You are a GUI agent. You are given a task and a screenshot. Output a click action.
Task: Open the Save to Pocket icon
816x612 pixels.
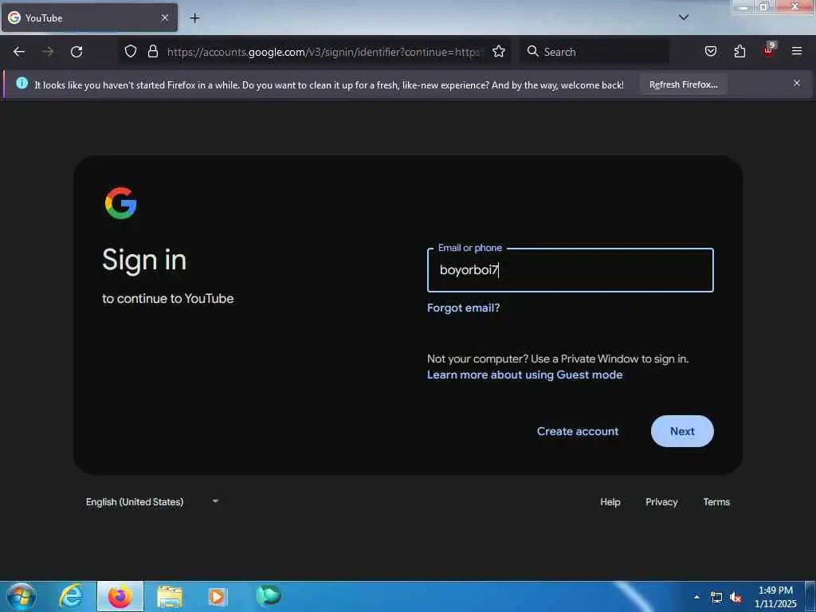[x=710, y=51]
